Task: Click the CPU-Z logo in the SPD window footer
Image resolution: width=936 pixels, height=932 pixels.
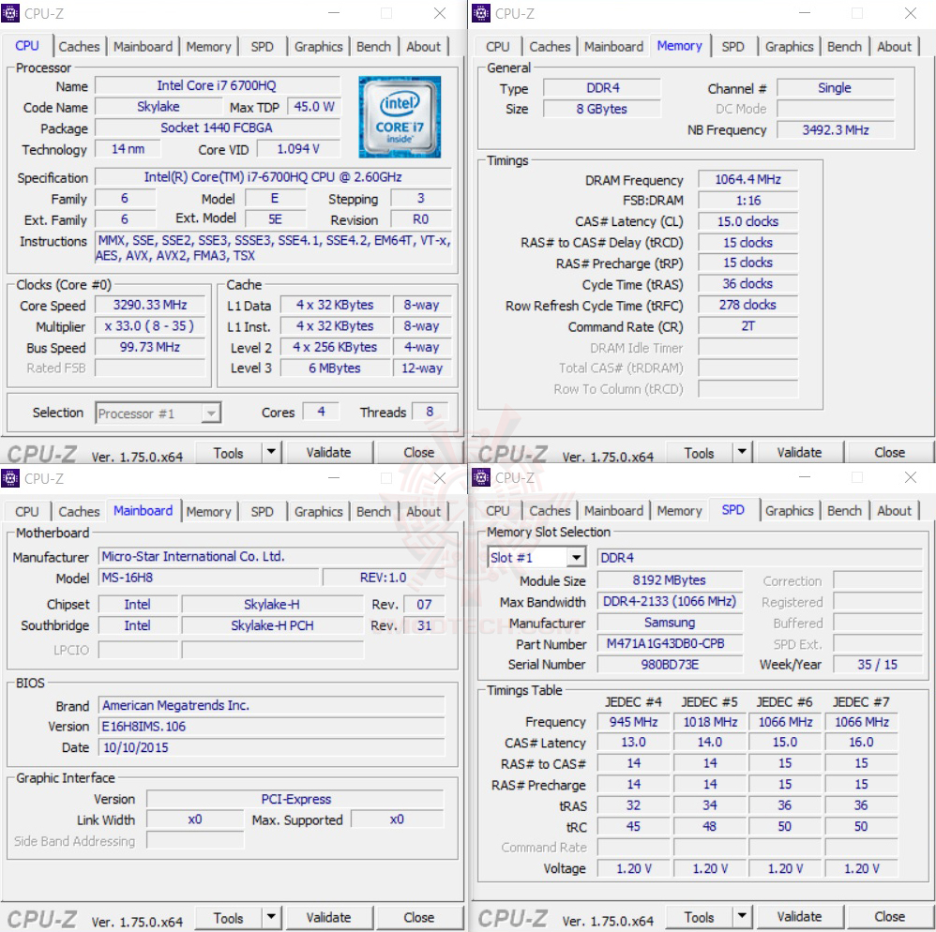Action: coord(511,918)
